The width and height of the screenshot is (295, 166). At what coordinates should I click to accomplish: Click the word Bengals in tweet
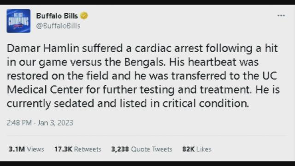pos(145,62)
